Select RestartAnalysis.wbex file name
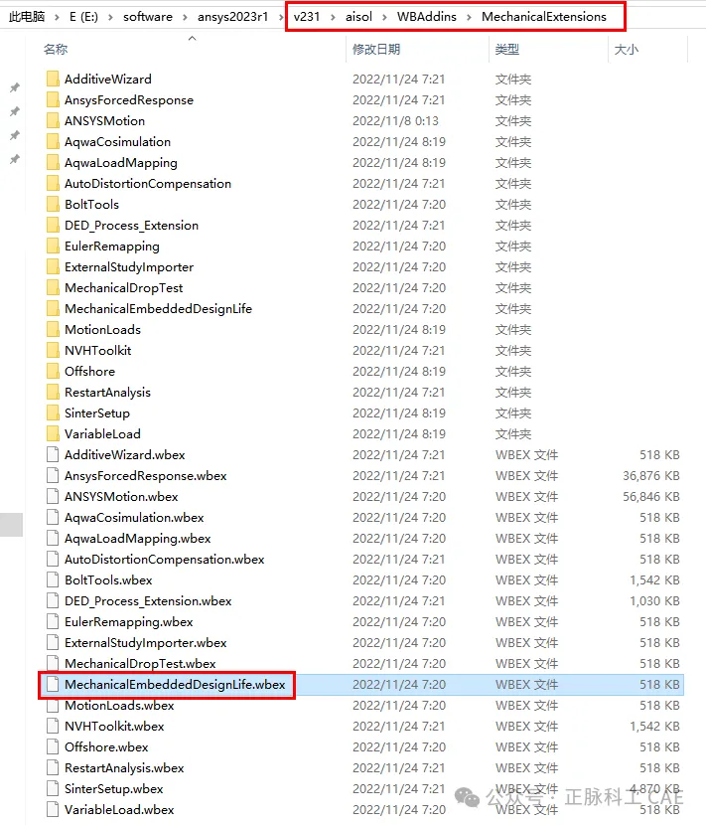706x825 pixels. point(124,768)
